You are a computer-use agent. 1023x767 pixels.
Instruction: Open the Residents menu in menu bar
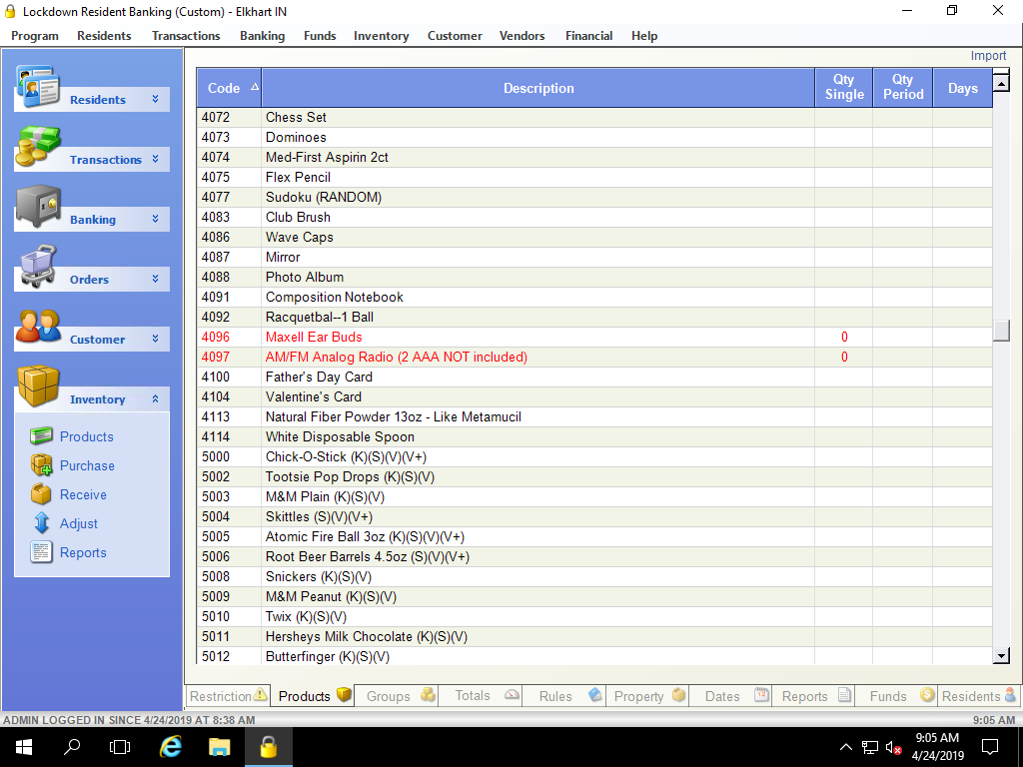point(104,36)
